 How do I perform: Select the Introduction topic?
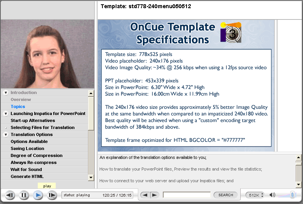tap(24, 92)
